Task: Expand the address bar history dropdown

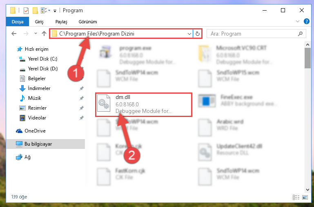Action: 189,34
